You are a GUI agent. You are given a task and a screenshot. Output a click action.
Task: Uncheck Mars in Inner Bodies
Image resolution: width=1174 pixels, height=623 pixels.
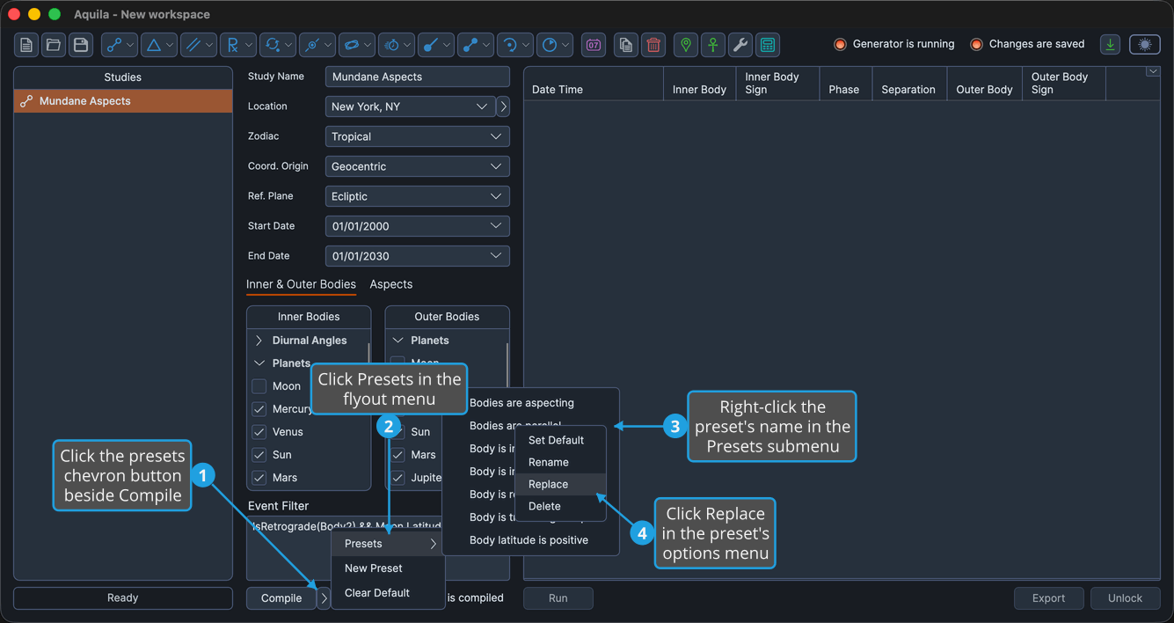[x=259, y=478]
